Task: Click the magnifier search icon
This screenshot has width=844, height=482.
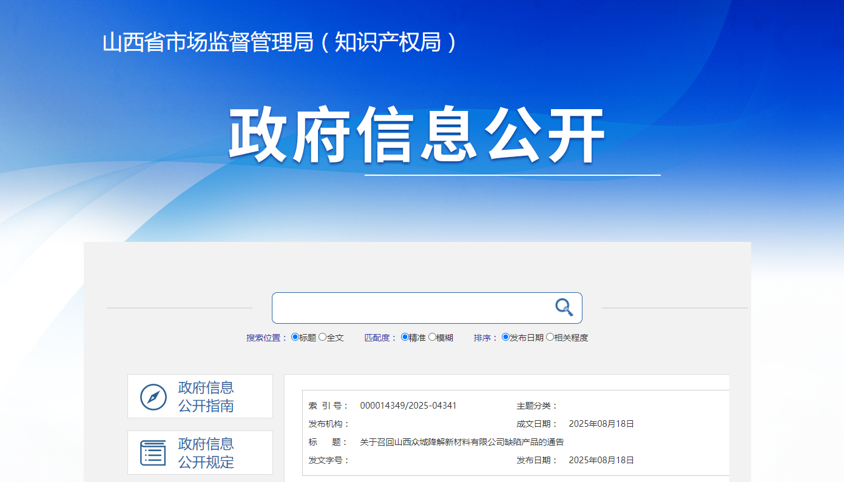Action: tap(564, 307)
